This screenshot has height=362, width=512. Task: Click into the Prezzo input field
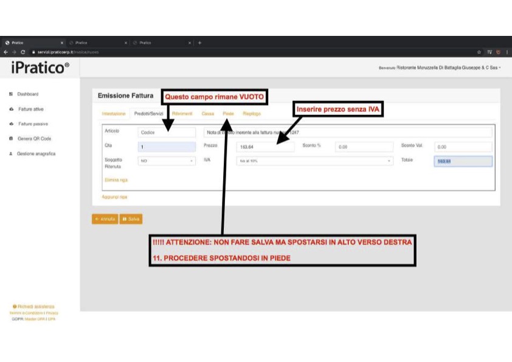(x=265, y=147)
